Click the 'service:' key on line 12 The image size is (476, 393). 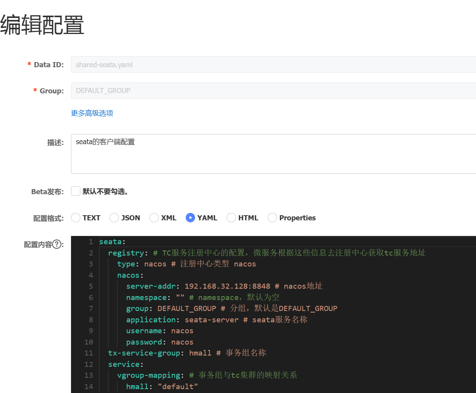[x=126, y=364]
